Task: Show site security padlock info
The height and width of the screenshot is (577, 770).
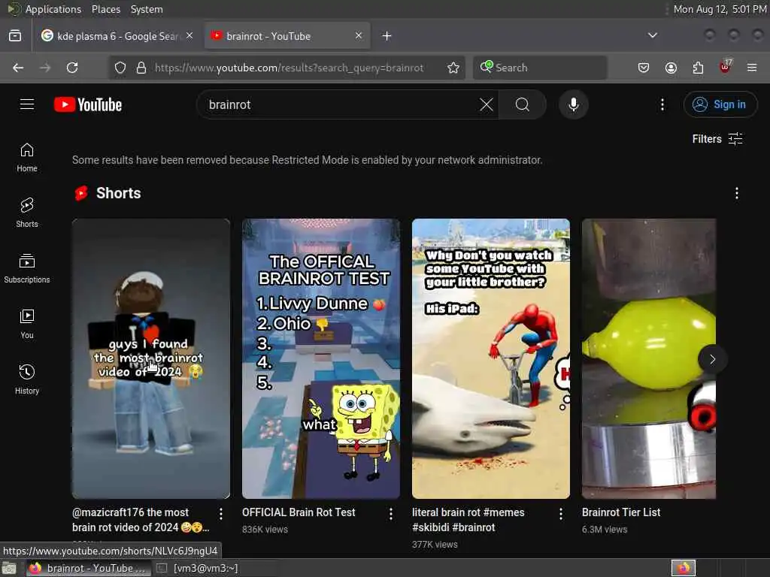Action: [x=141, y=68]
